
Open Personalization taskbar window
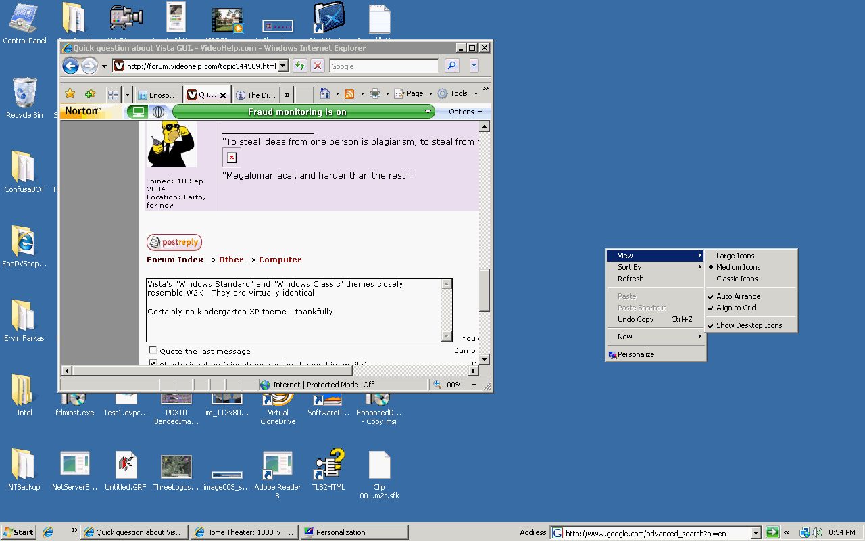(354, 532)
